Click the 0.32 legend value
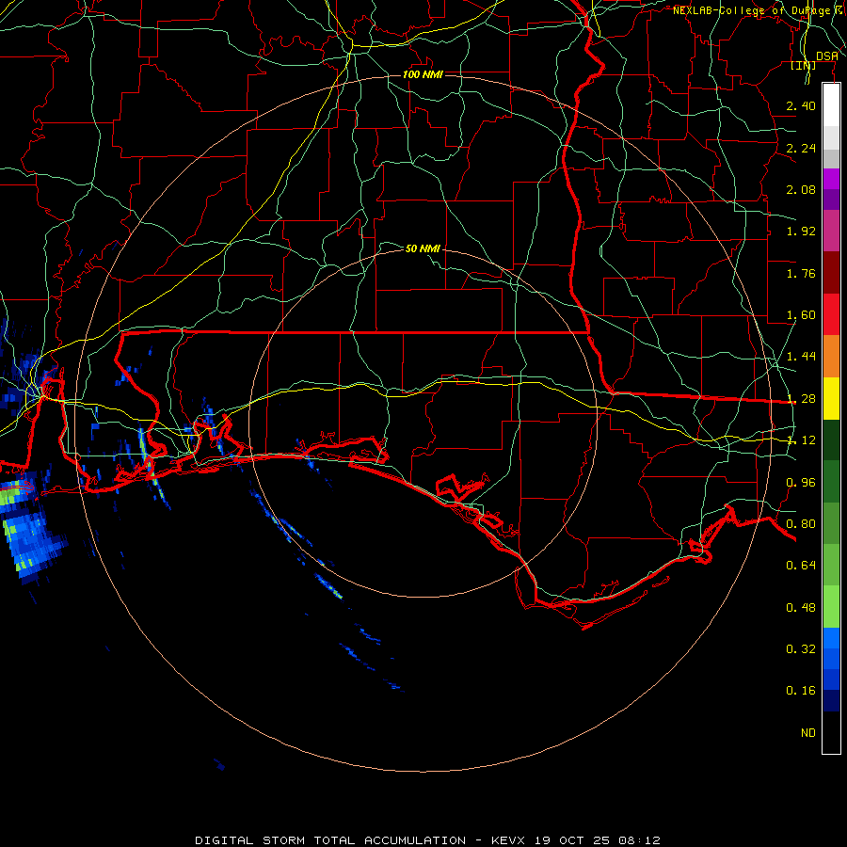 click(801, 649)
